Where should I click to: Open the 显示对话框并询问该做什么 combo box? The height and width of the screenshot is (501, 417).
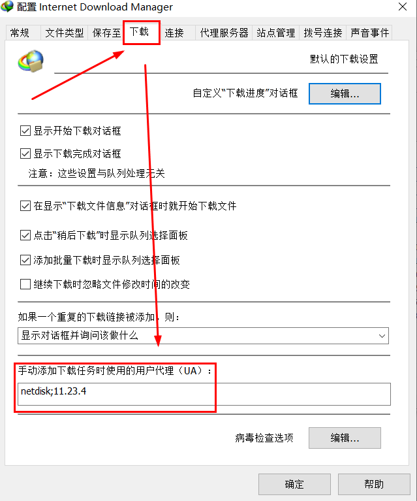[x=203, y=336]
